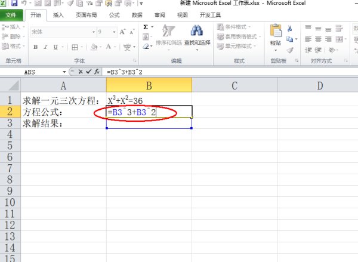Open 单元格样式 (Cell Styles)
Viewport: 358px width, 262px height.
pos(236,46)
